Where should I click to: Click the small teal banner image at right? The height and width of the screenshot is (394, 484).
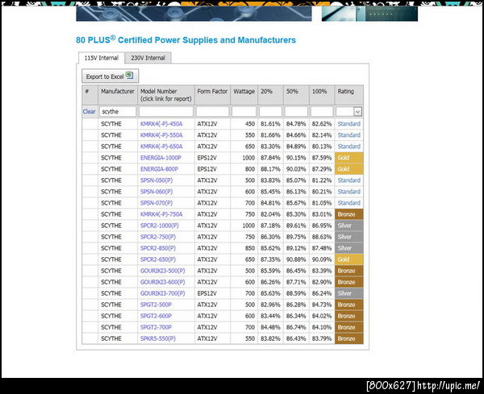pos(369,14)
